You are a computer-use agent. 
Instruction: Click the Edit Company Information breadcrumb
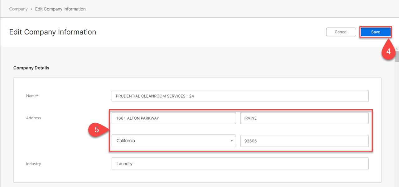click(60, 9)
